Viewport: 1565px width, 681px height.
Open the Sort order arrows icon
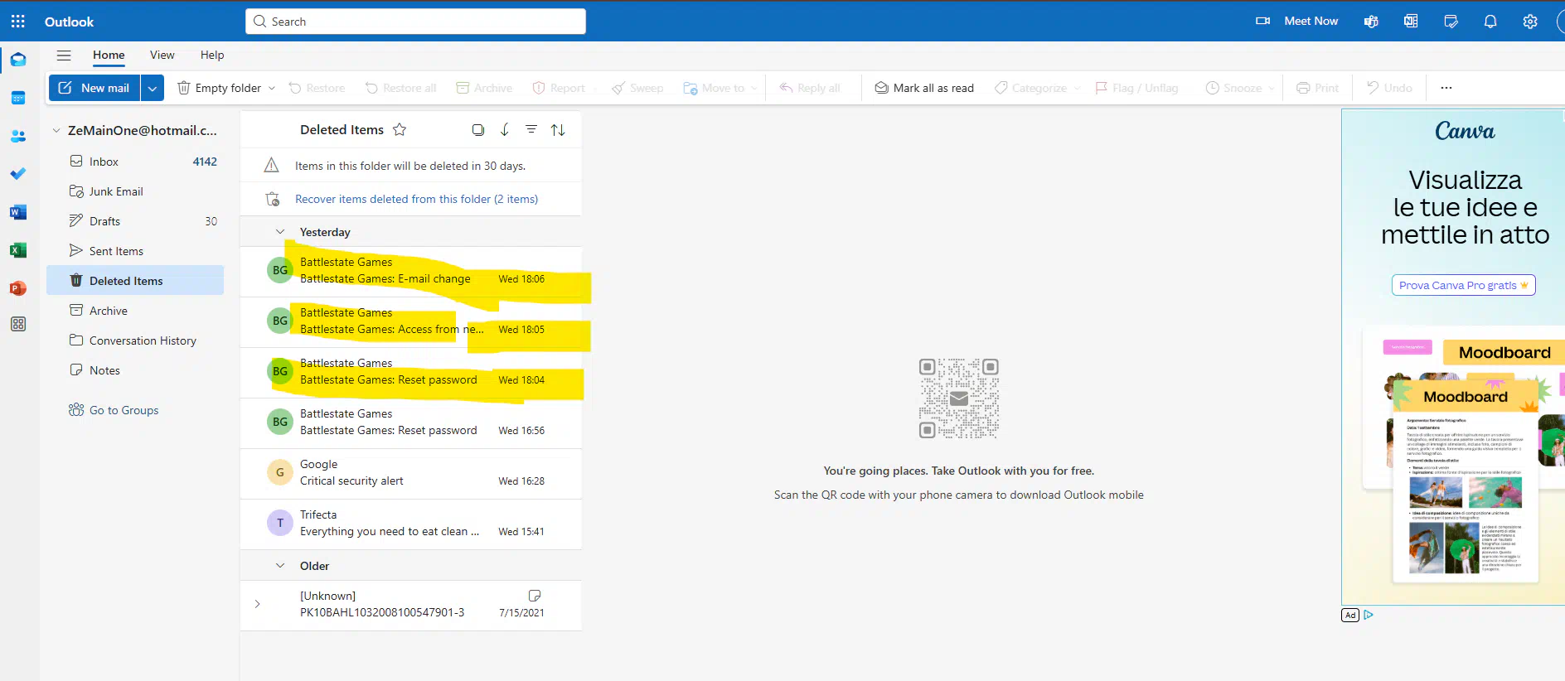click(558, 129)
